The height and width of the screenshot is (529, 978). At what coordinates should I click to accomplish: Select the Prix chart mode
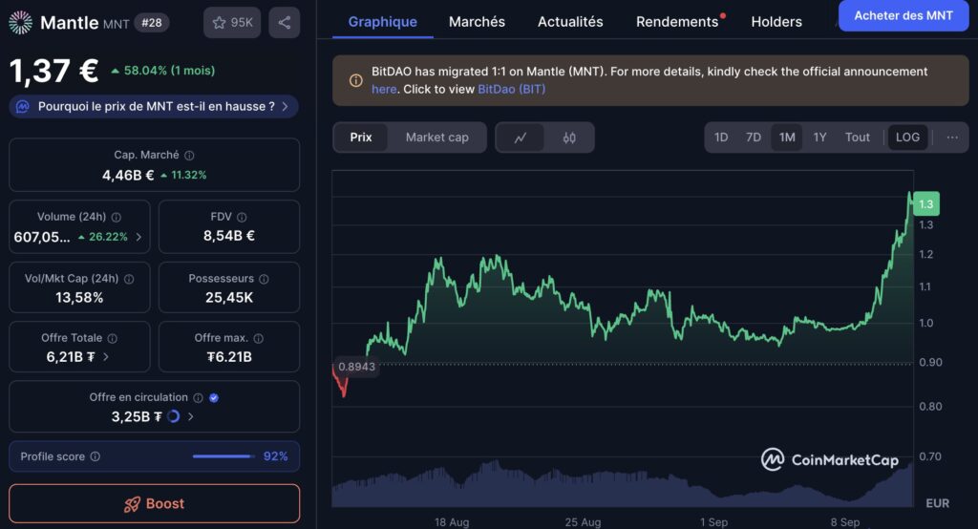tap(360, 138)
